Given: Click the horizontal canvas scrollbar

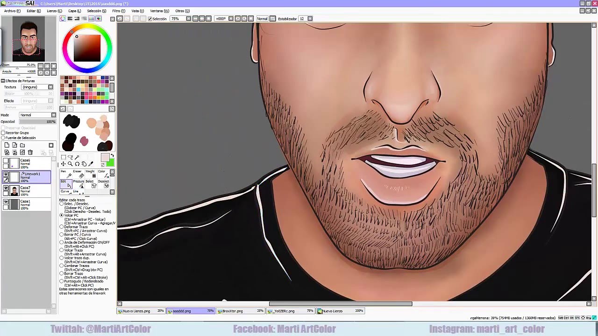Looking at the screenshot, I should click(x=341, y=304).
